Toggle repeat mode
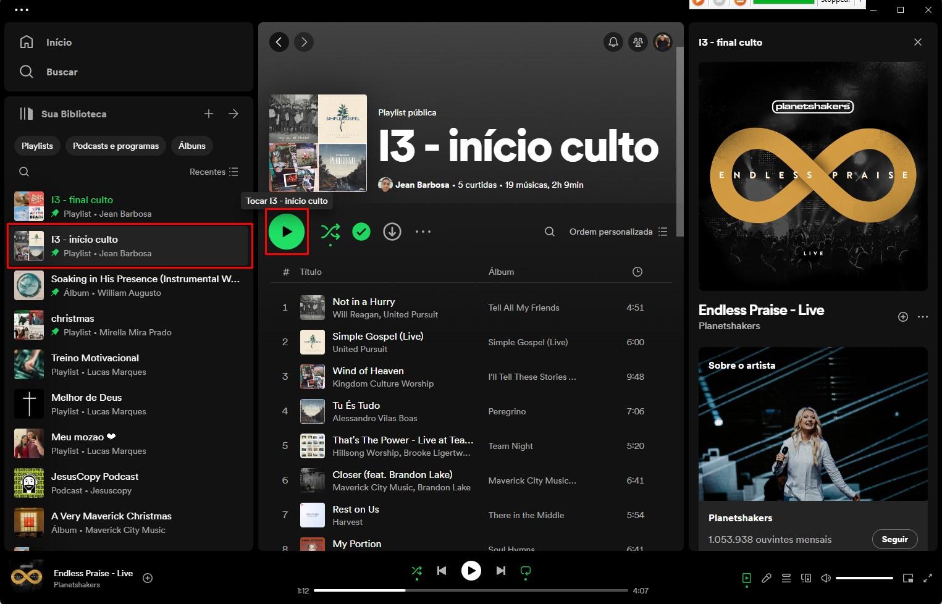 [526, 571]
